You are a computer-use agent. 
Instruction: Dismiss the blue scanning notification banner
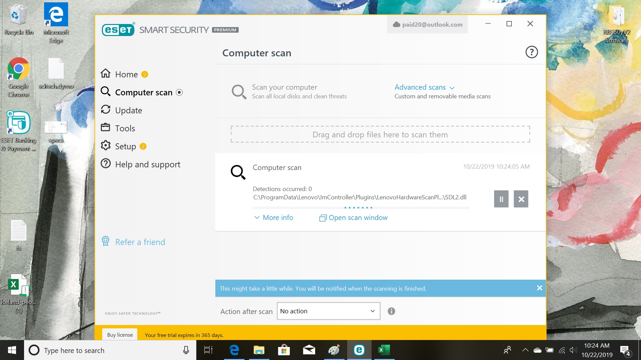(x=540, y=288)
